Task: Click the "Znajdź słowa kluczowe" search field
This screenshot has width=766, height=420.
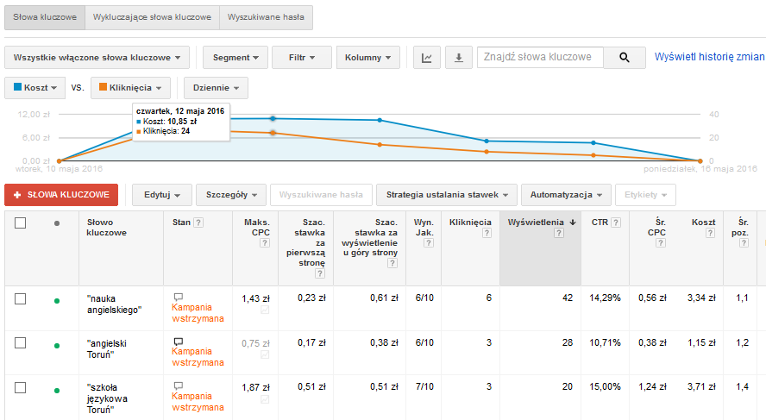Action: coord(539,58)
